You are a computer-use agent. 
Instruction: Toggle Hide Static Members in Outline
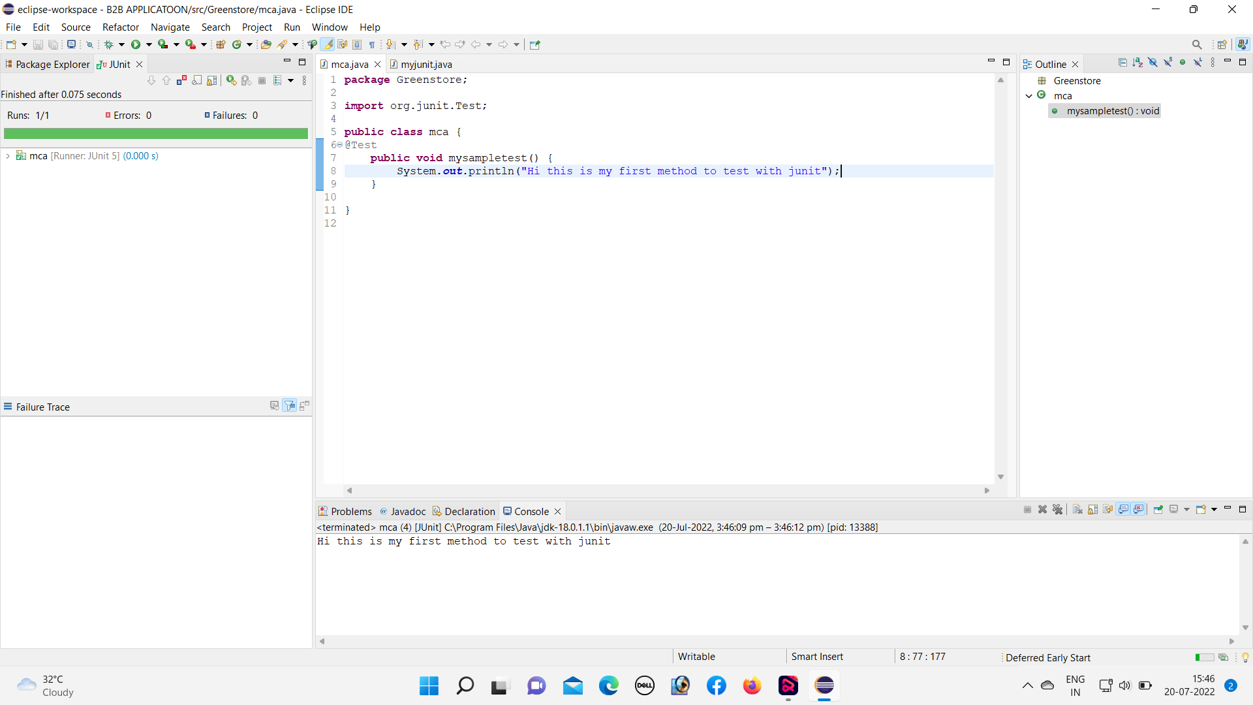[x=1168, y=62]
